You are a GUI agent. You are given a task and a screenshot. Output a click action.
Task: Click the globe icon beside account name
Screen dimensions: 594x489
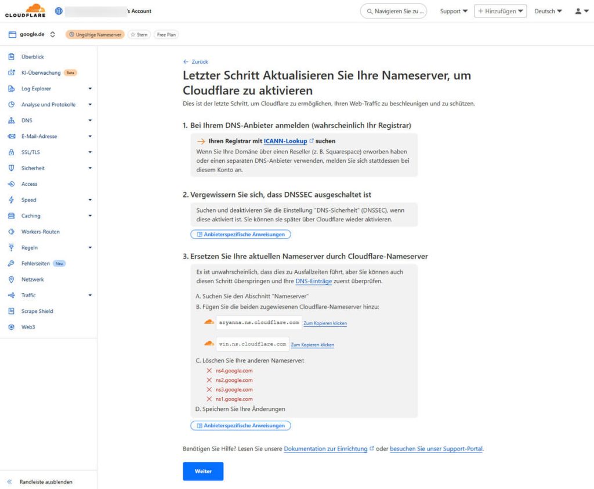59,11
